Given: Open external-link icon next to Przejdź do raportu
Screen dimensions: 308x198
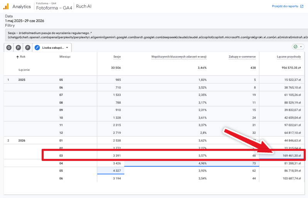Looking at the screenshot, I should coord(302,6).
